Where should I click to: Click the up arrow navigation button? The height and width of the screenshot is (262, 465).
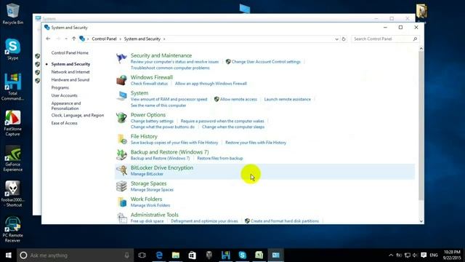click(x=73, y=39)
